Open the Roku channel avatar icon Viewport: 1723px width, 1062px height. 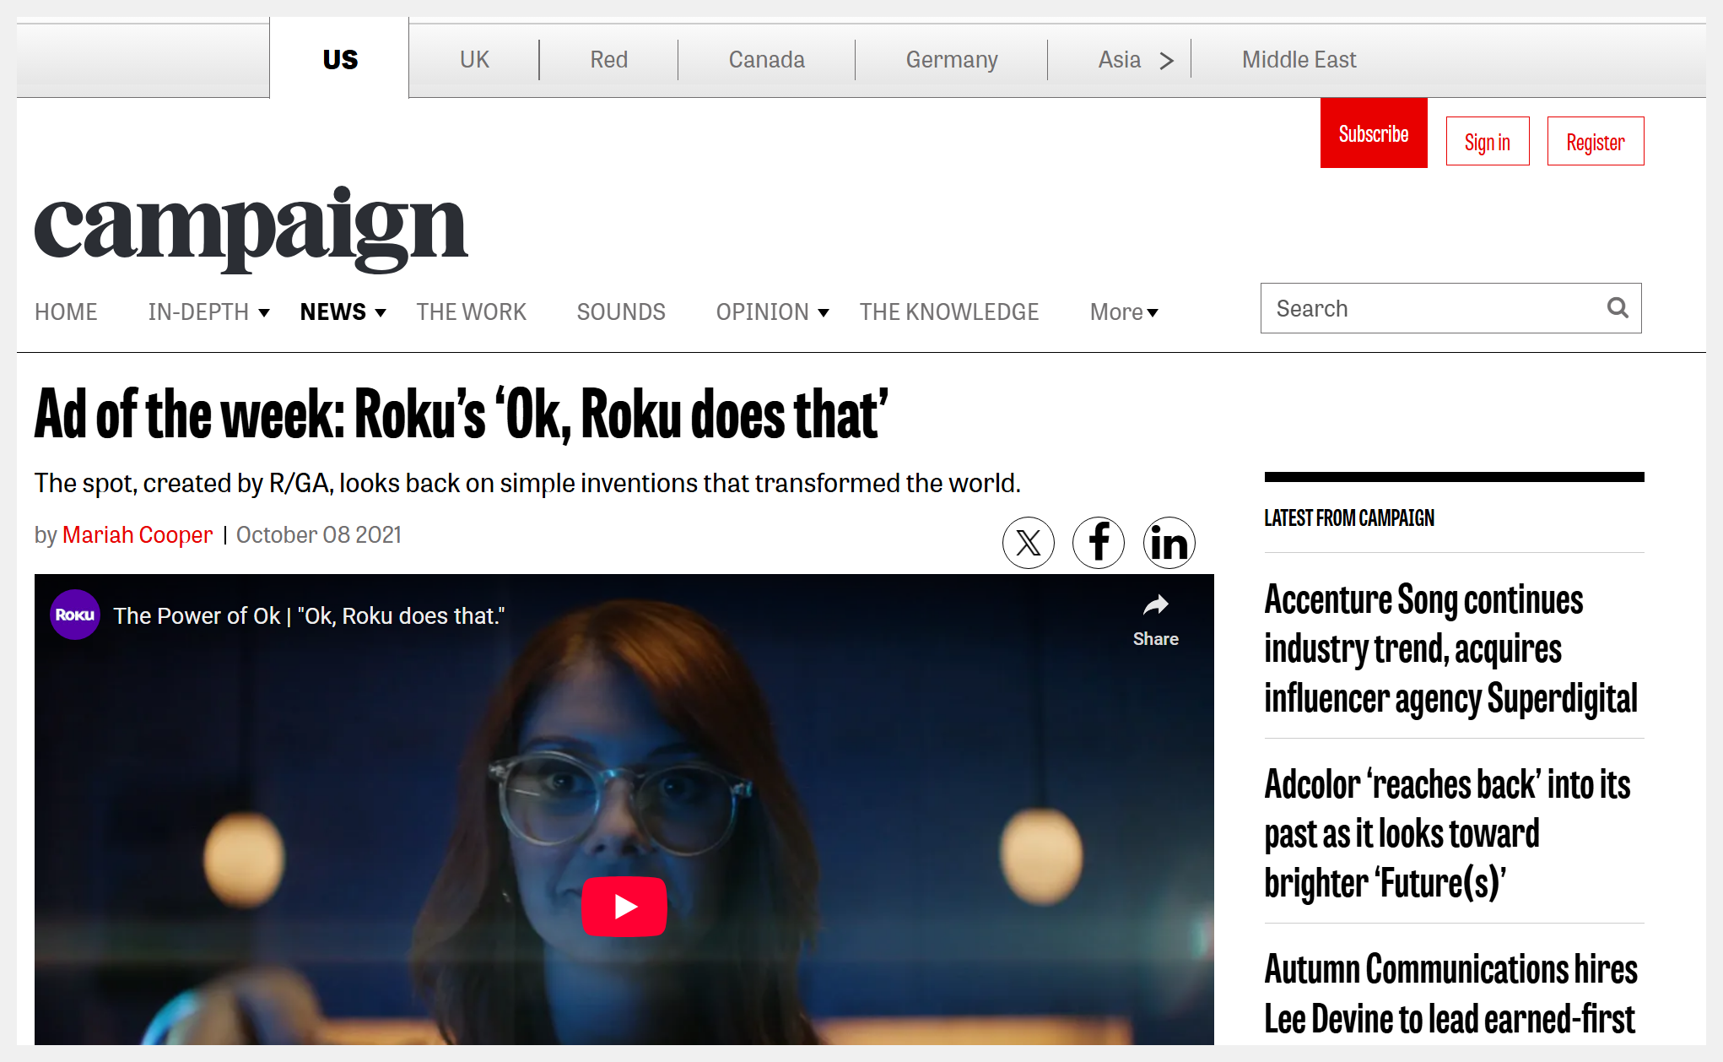point(75,615)
